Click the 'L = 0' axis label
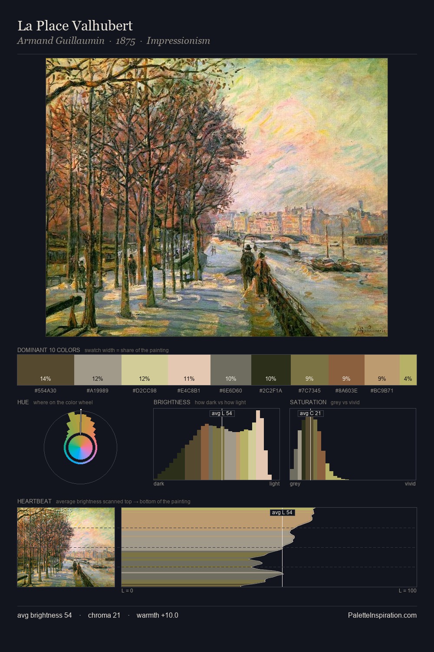The image size is (434, 652). [x=128, y=591]
